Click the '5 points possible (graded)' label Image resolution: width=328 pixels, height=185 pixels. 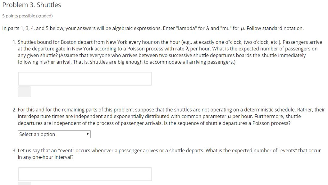point(27,16)
